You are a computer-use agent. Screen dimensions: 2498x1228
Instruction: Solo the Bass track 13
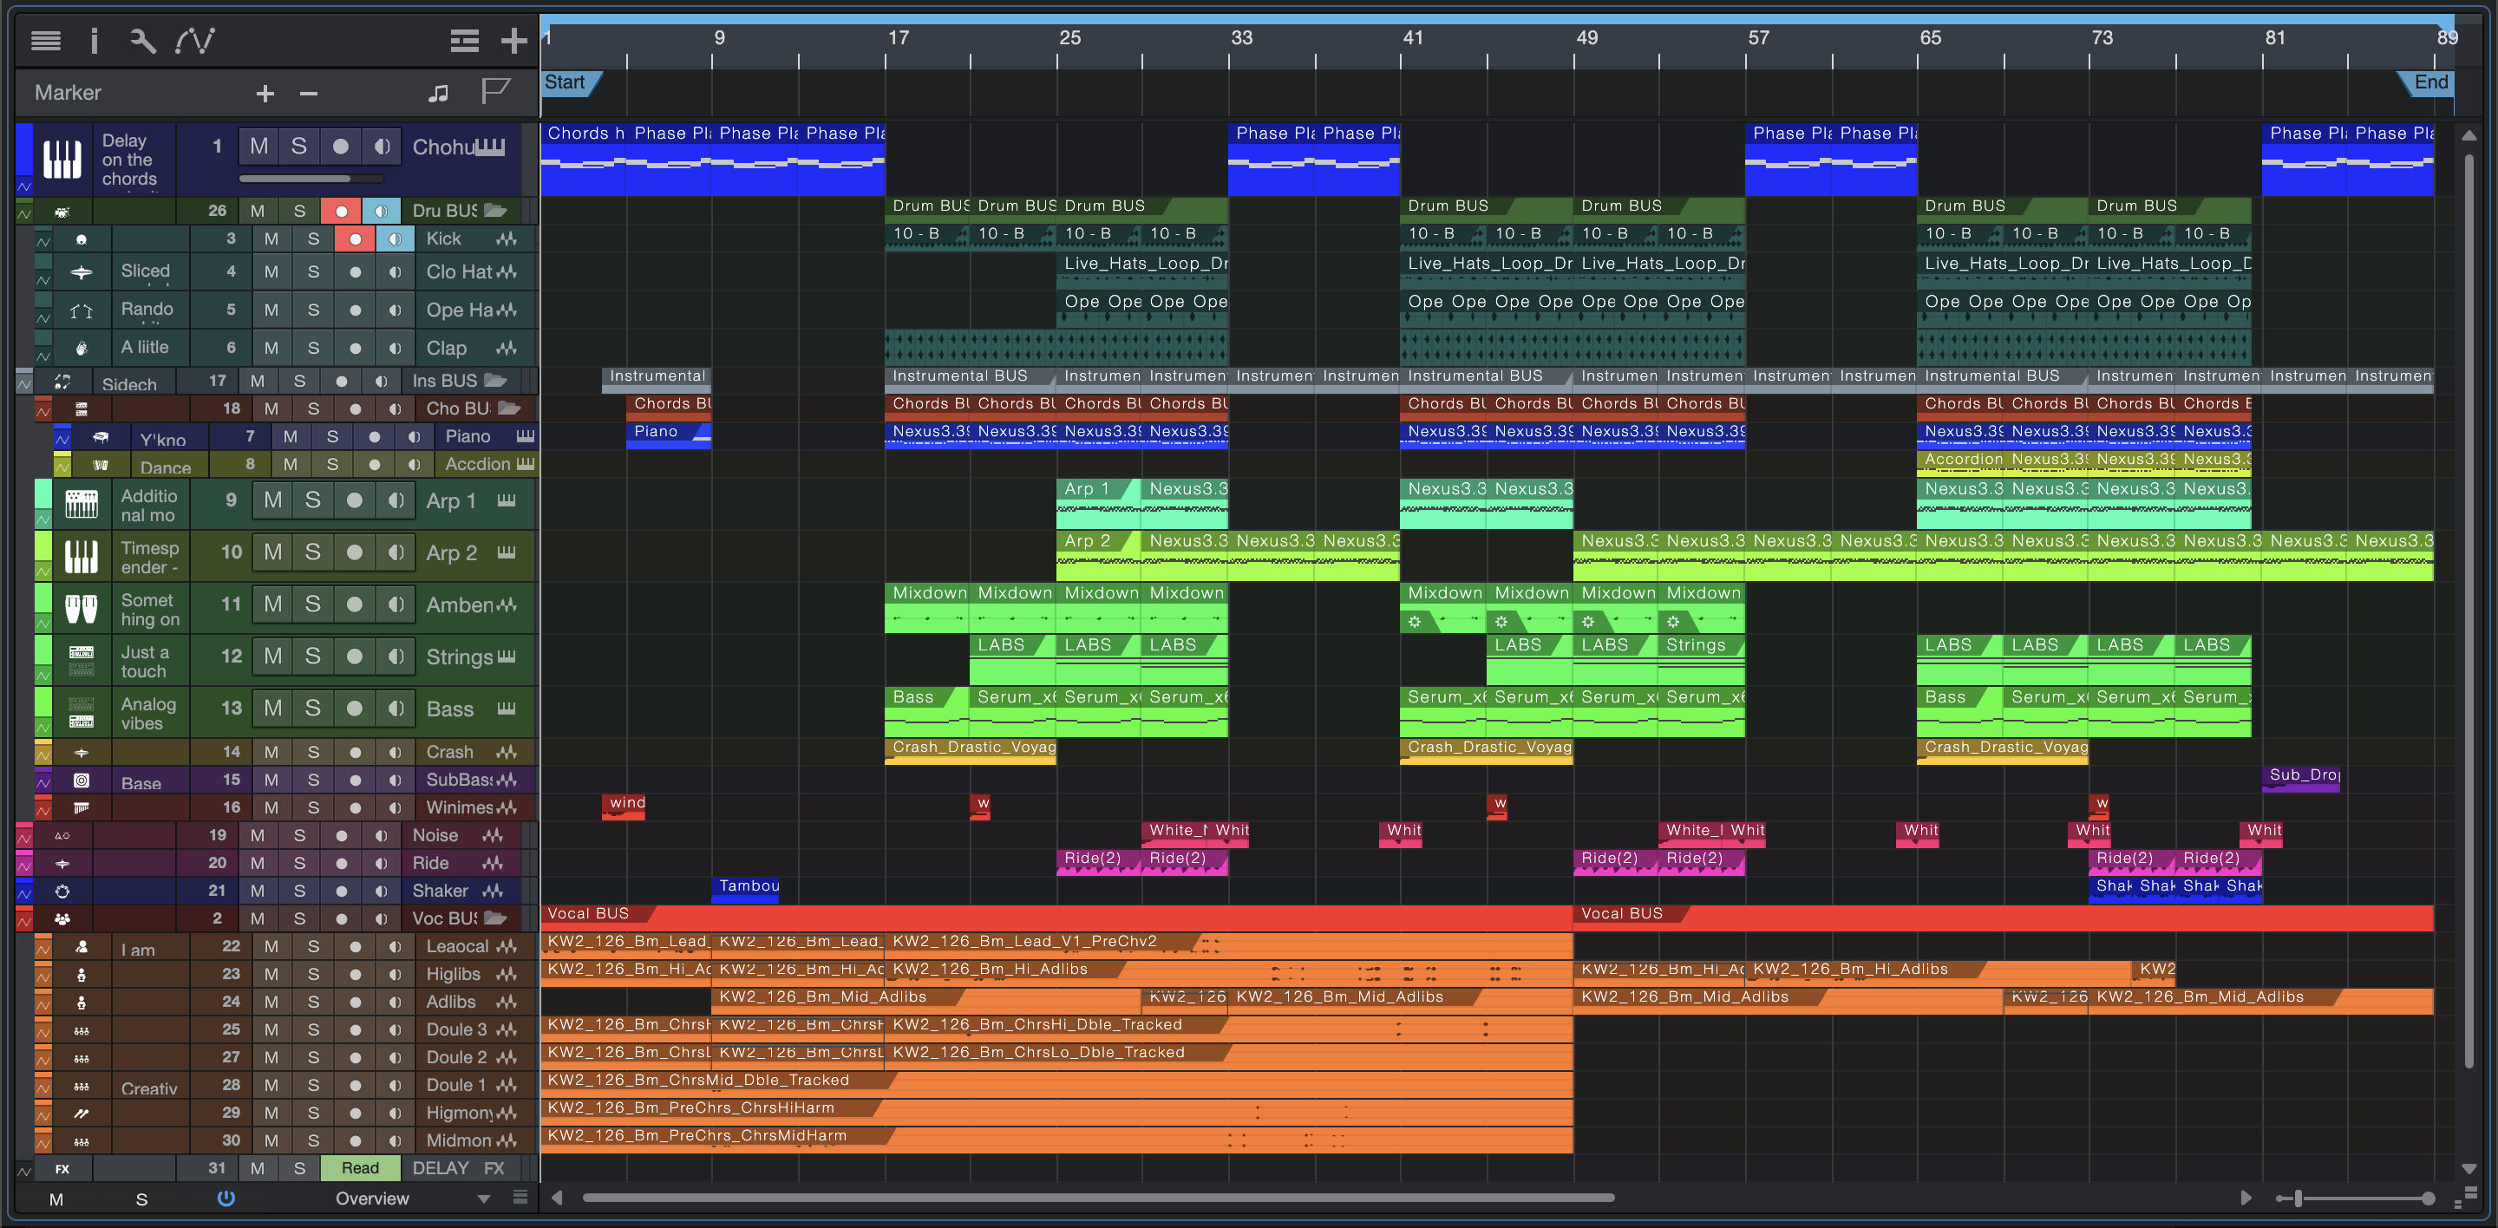pyautogui.click(x=312, y=709)
